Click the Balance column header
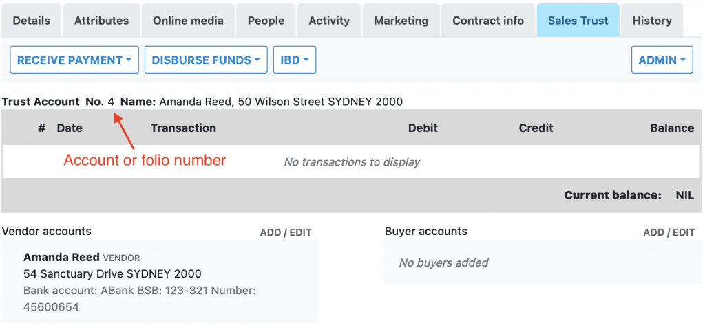Image resolution: width=705 pixels, height=325 pixels. [x=671, y=128]
